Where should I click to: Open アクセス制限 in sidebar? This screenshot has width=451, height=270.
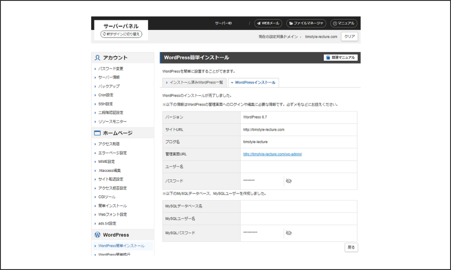pyautogui.click(x=109, y=144)
